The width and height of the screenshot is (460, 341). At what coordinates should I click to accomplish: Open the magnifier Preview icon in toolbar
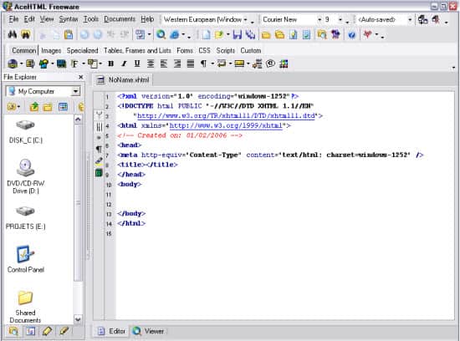click(x=161, y=35)
